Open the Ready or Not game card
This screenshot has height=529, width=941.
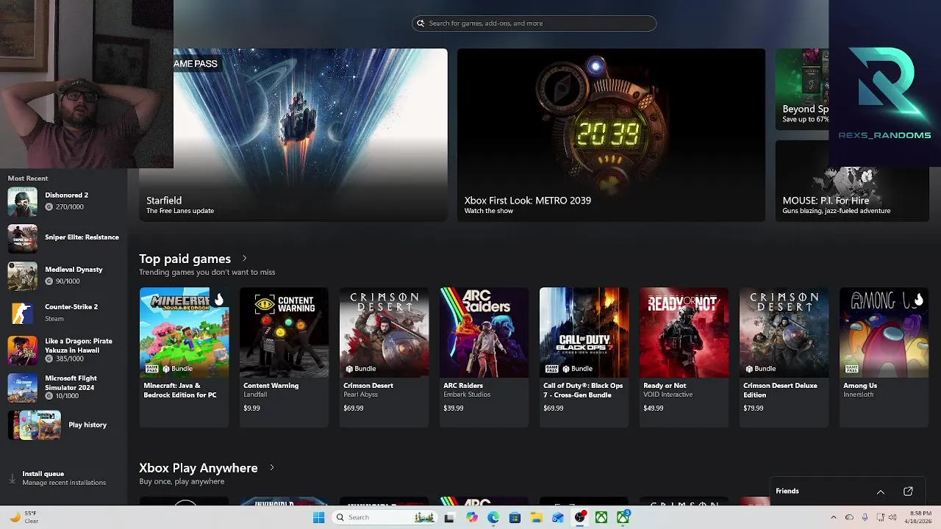click(x=684, y=357)
